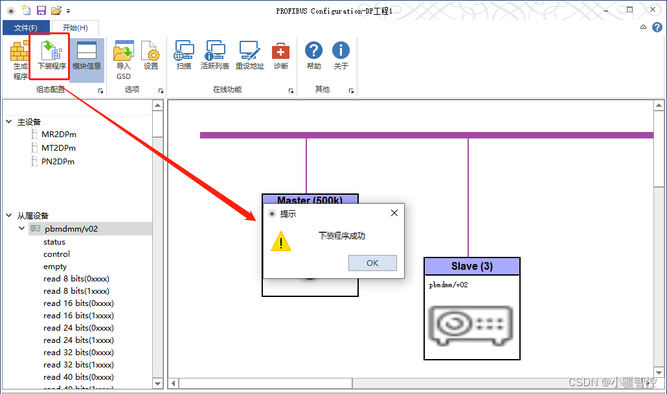667x394 pixels.
Task: Select MT2DPm master device
Action: tap(59, 148)
